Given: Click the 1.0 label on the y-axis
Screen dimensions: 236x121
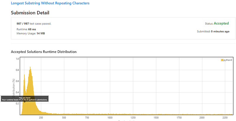Looking at the screenshot, I should (17, 59).
